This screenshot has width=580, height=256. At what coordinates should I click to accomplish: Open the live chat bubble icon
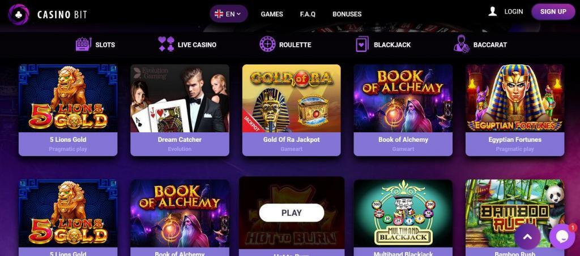(562, 236)
